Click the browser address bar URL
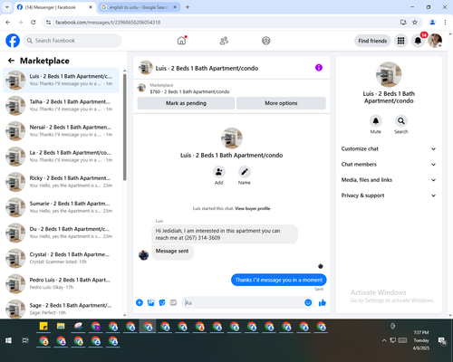The width and height of the screenshot is (453, 362). [x=108, y=23]
